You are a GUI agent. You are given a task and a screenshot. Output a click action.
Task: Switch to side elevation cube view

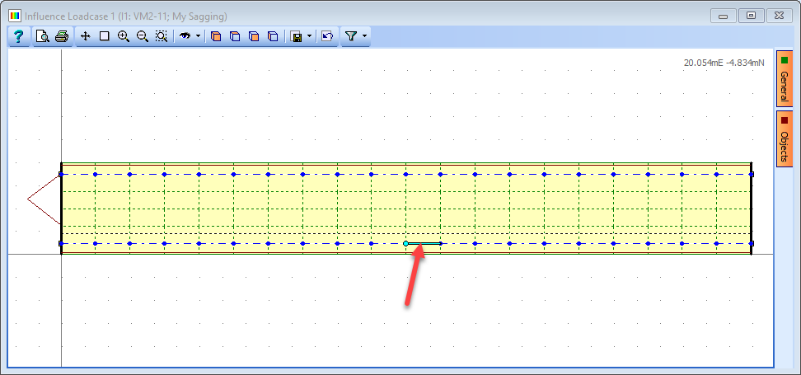pyautogui.click(x=274, y=37)
